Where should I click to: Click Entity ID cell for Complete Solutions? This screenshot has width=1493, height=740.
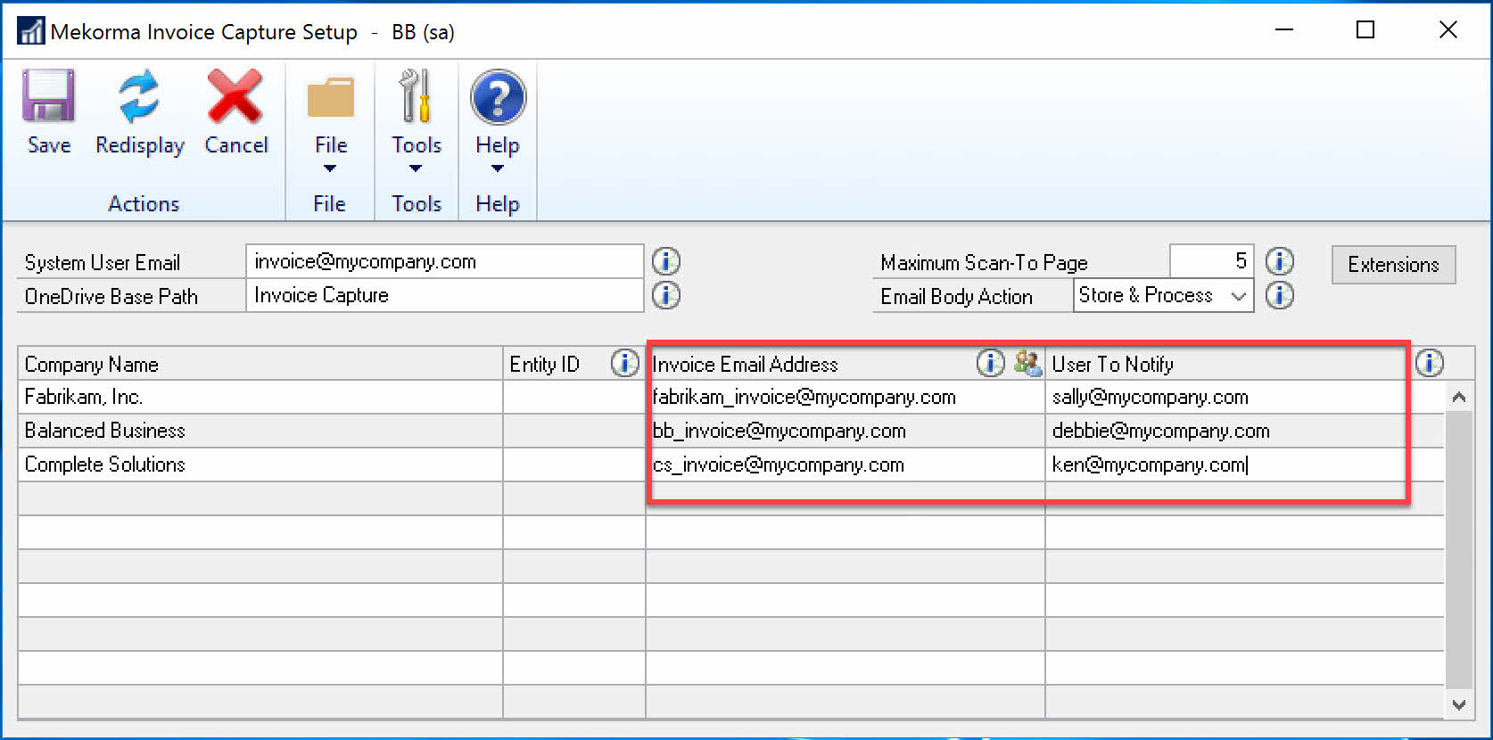574,465
